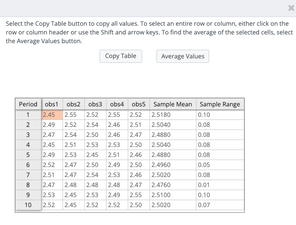This screenshot has width=296, height=225.
Task: Select Sample Range cell 0.05
Action: [220, 165]
